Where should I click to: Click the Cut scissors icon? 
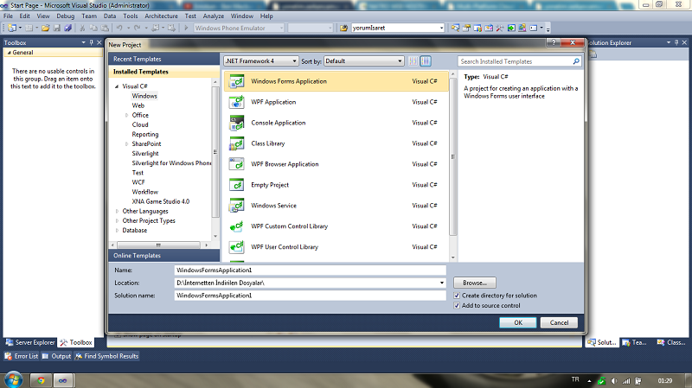pos(82,28)
